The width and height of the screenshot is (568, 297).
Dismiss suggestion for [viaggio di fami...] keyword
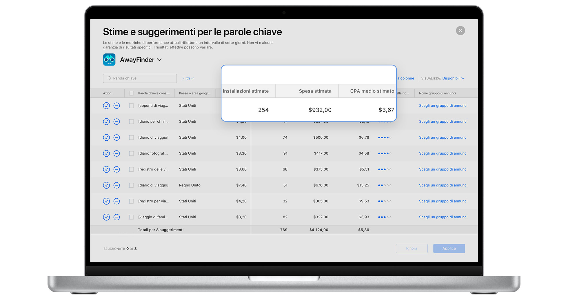coord(116,217)
